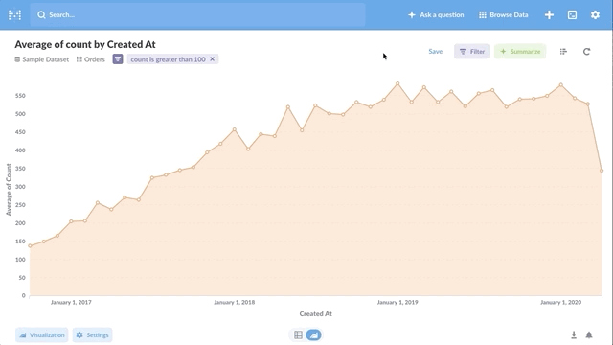Select Ask a question

tap(436, 15)
